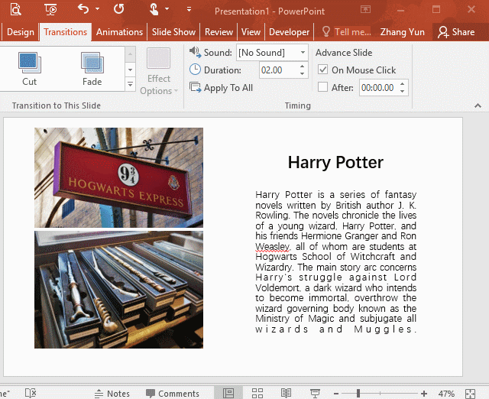The image size is (489, 399).
Task: Decrease After time with down arrow
Action: click(403, 92)
